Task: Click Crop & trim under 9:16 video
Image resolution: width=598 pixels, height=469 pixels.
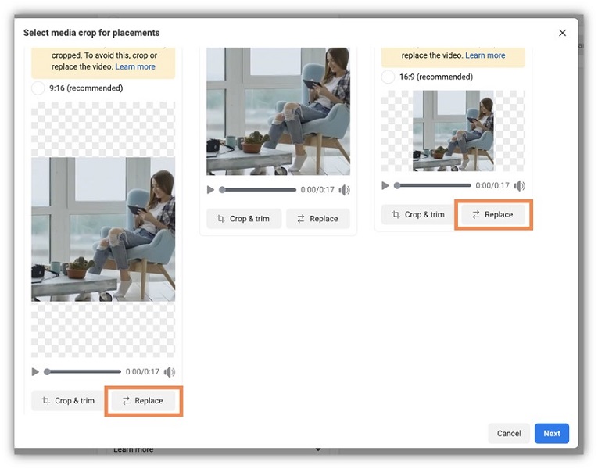Action: tap(67, 401)
